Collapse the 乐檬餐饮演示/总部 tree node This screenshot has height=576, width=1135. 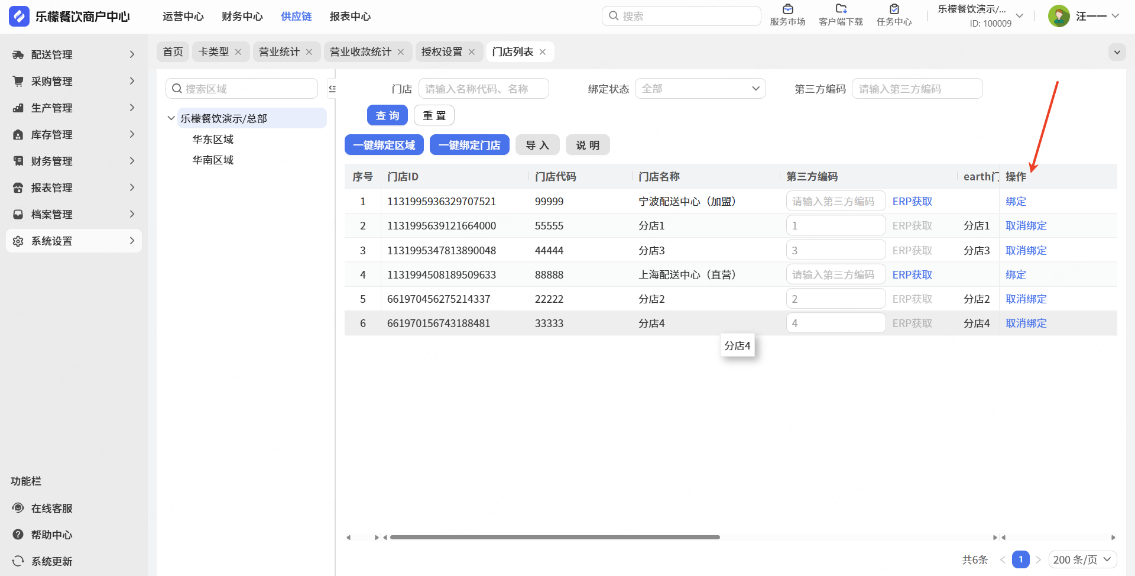click(x=171, y=118)
